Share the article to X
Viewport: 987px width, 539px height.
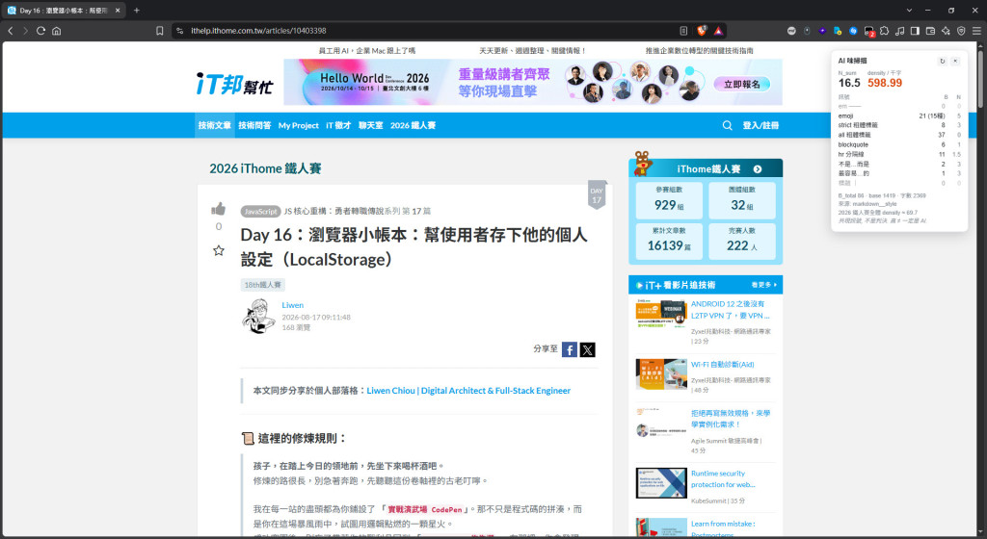(x=587, y=350)
